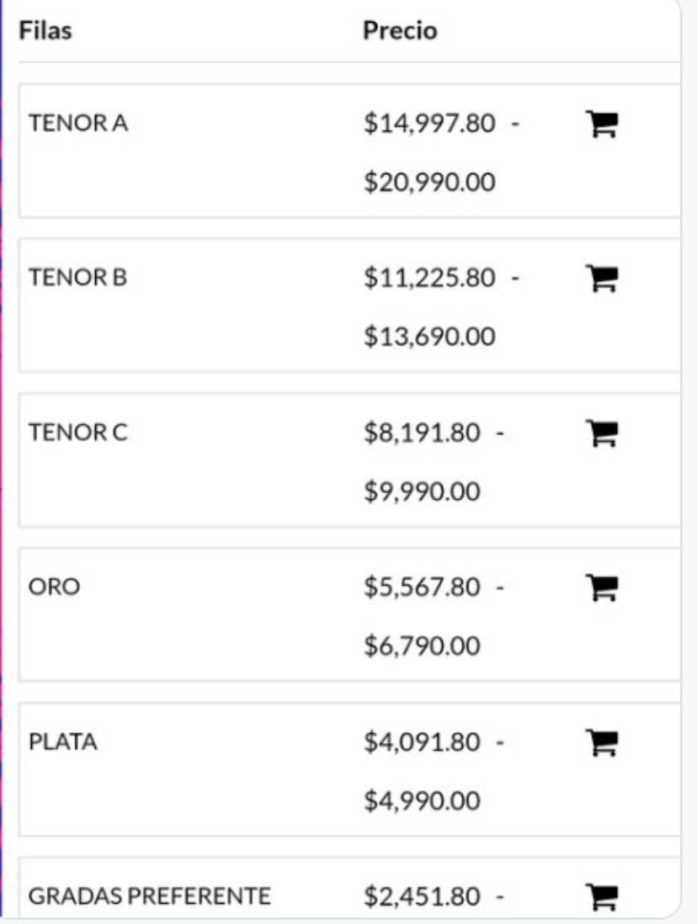Click TENOR B price $11,225.80
The height and width of the screenshot is (924, 697).
pos(429,279)
